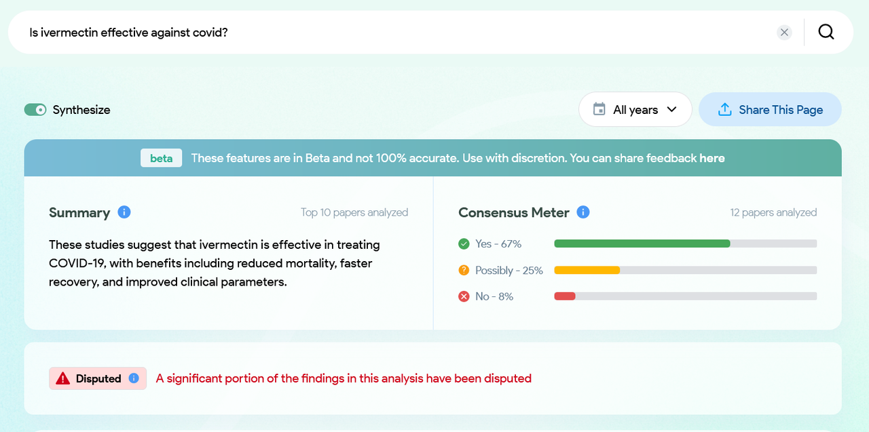Click the green Yes checkmark icon
The width and height of the screenshot is (869, 432).
tap(464, 243)
